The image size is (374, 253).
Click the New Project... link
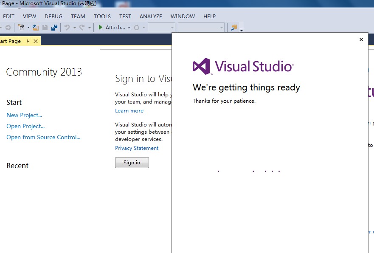24,115
